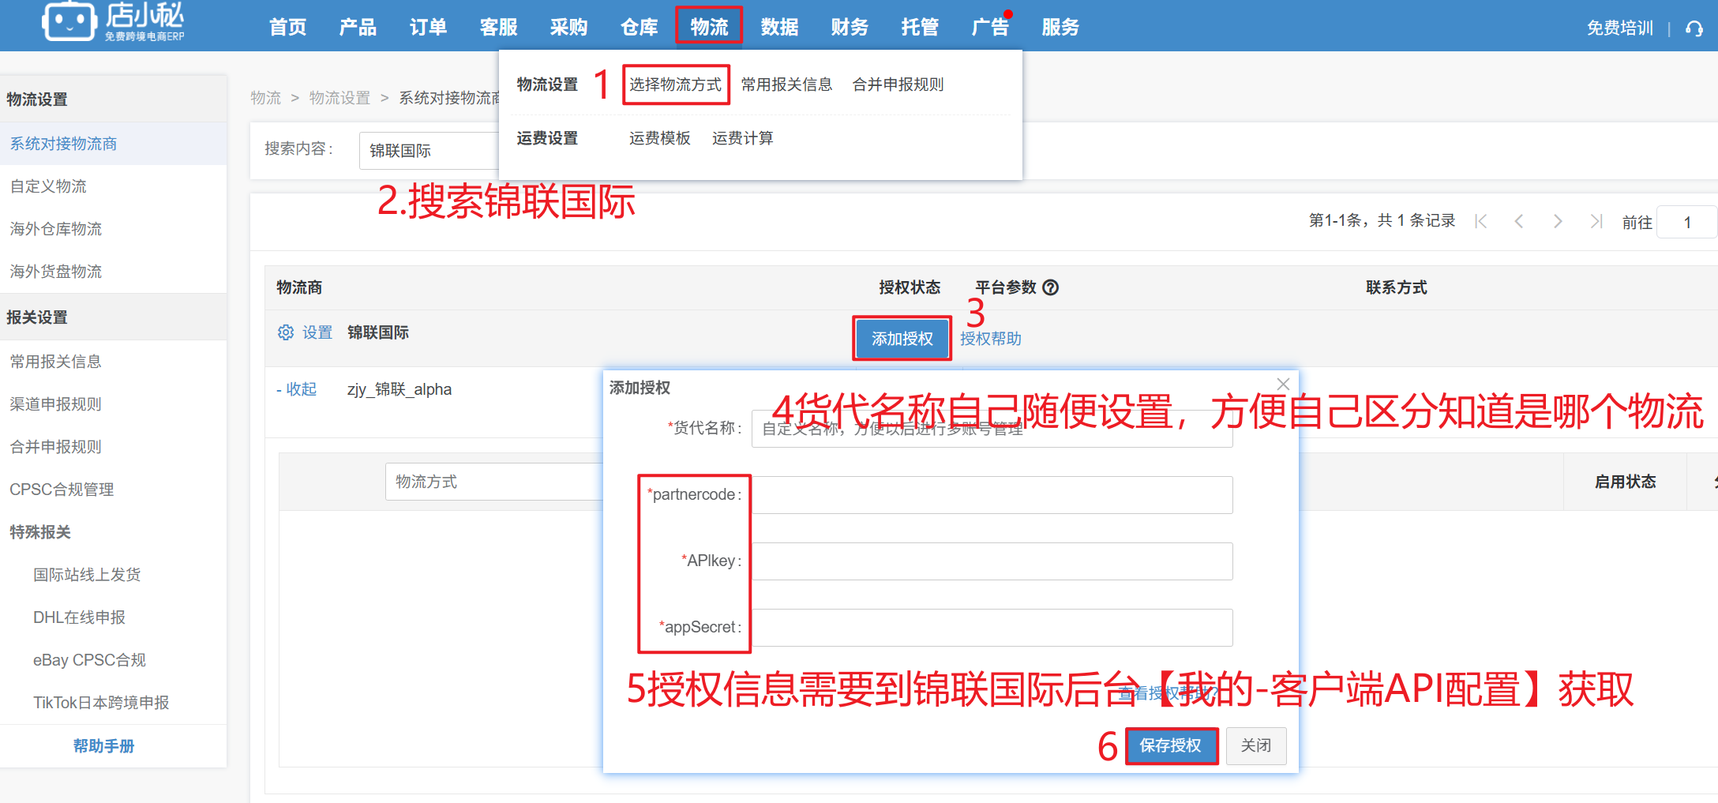1718x803 pixels.
Task: Click the APIkey input field
Action: click(992, 561)
